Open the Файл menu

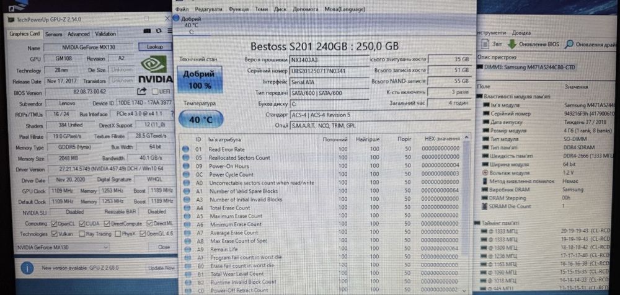pyautogui.click(x=182, y=9)
